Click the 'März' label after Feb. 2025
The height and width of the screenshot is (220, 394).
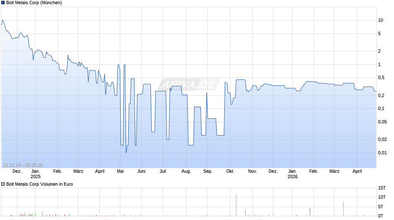point(78,171)
